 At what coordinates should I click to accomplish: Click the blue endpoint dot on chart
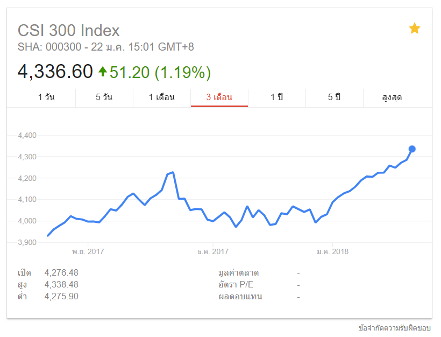point(412,149)
